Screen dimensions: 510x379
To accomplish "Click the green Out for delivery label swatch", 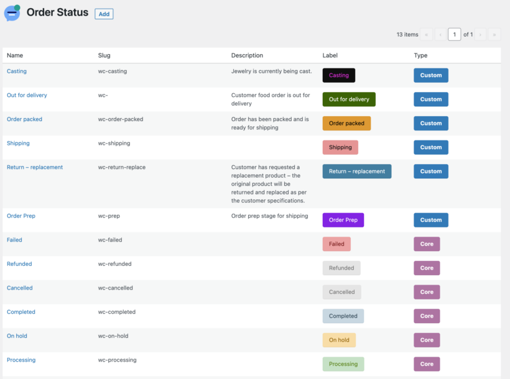I will [348, 99].
